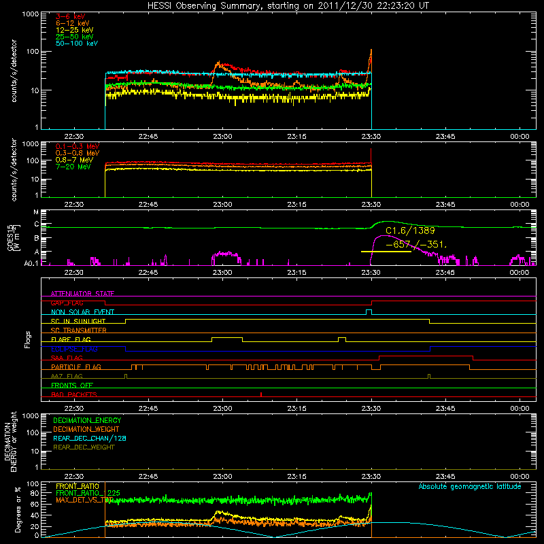Click the HESSI Observing Summary title text

click(x=288, y=6)
